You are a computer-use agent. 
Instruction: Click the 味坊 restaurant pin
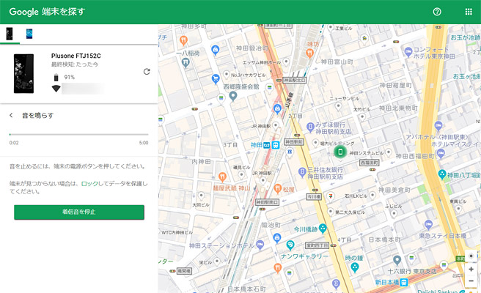tap(310, 53)
